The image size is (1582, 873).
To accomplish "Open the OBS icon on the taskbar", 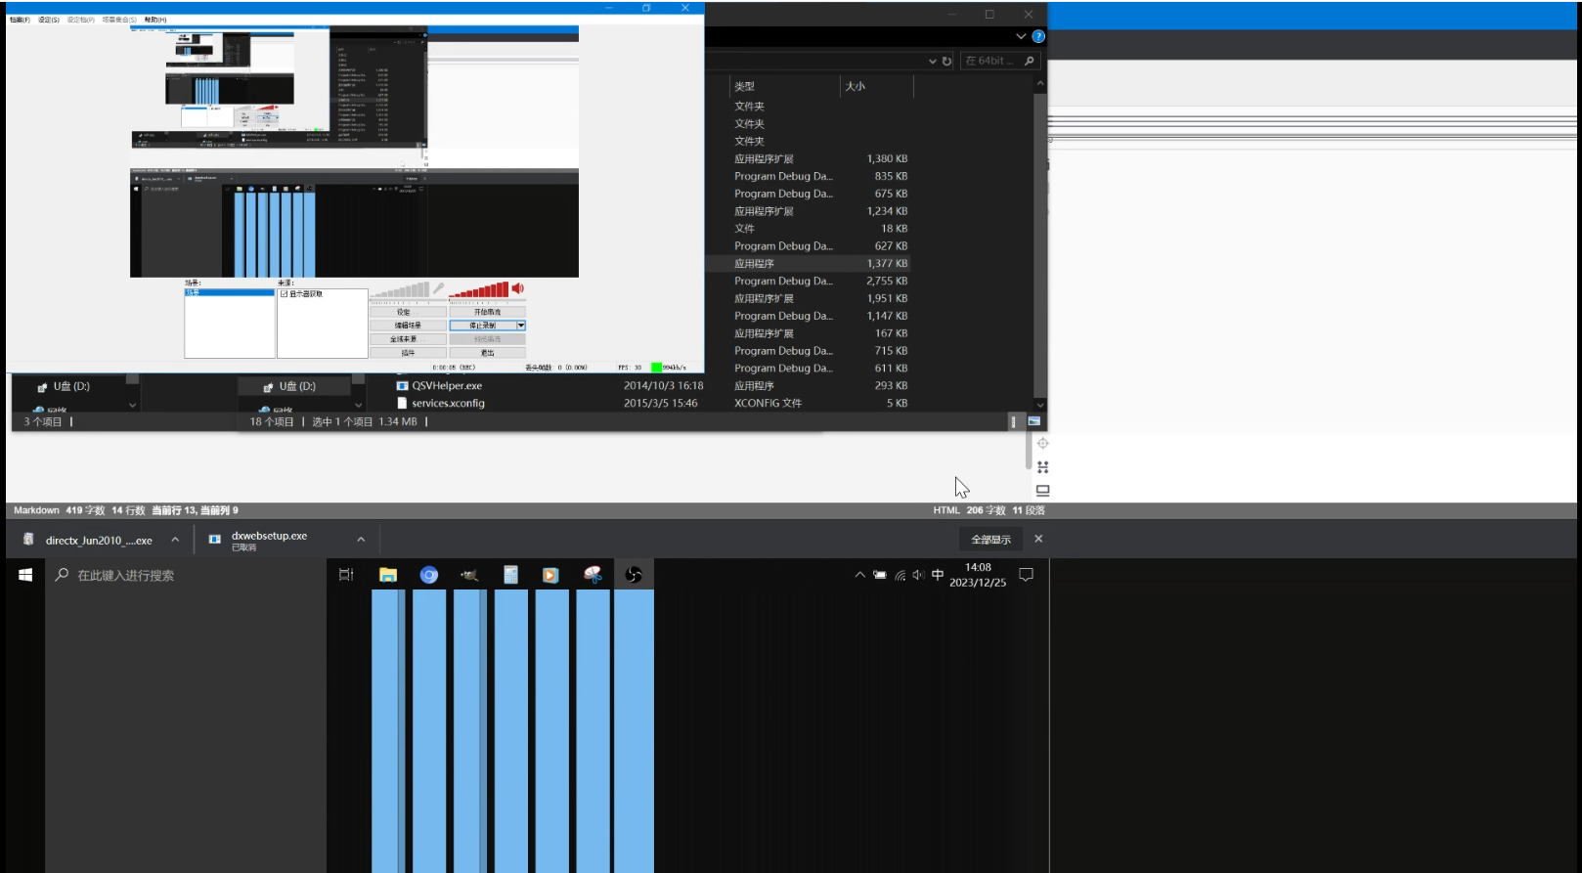I will pos(634,575).
